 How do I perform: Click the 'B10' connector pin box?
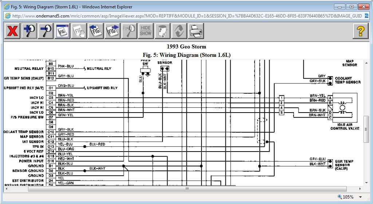click(51, 69)
